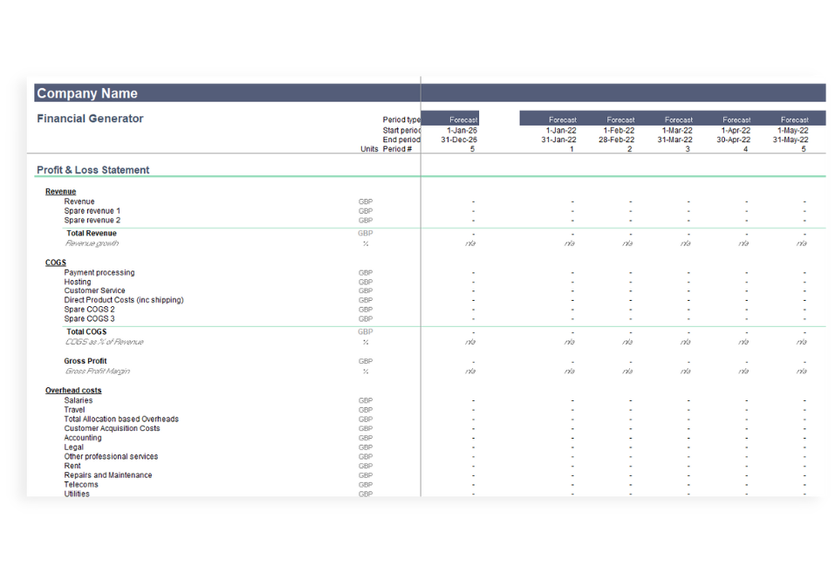Select the Start period label
Viewport: 835px width, 580px height.
click(401, 130)
